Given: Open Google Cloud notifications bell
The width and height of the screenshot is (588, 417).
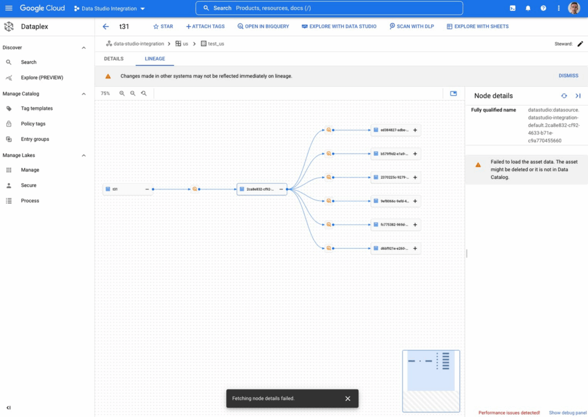Looking at the screenshot, I should click(528, 8).
